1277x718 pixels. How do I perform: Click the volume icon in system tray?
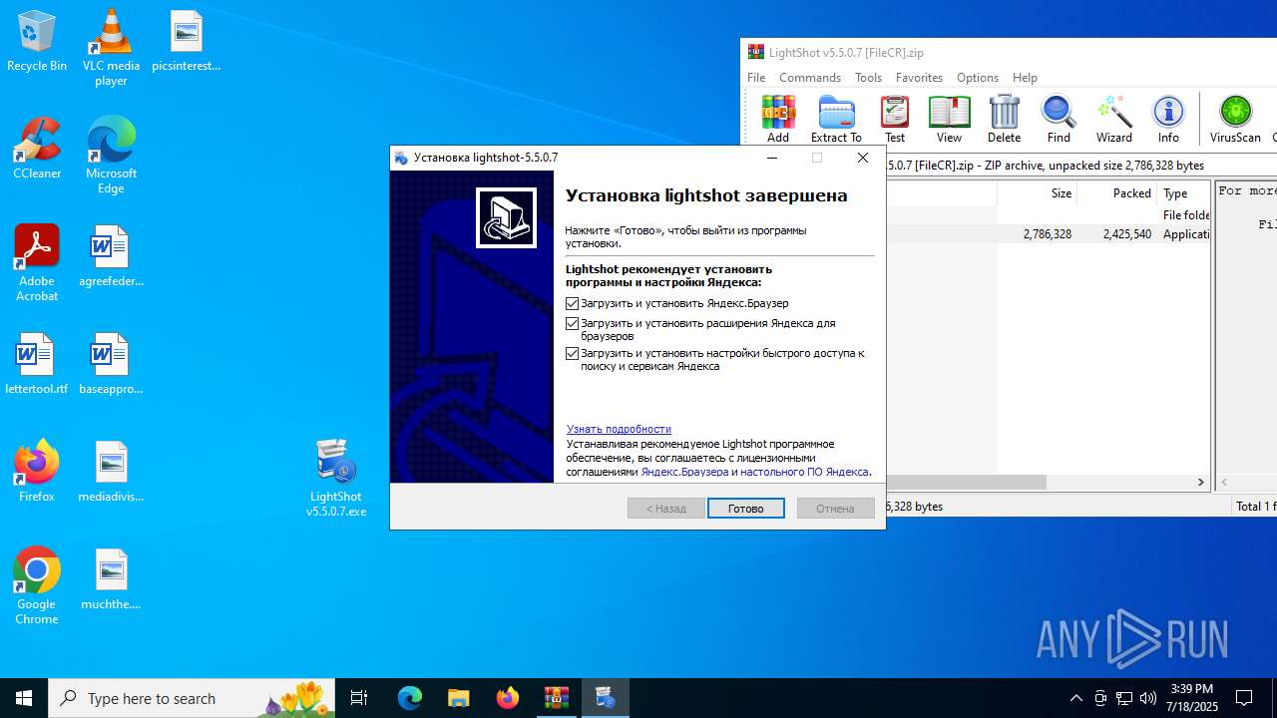1148,698
